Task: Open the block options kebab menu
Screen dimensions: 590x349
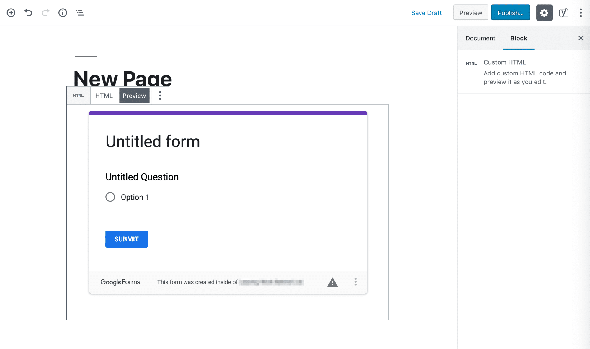Action: (x=160, y=96)
